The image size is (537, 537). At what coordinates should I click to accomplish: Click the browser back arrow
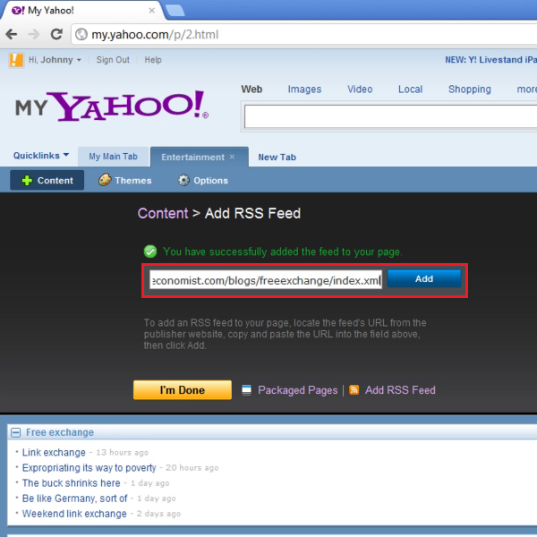click(12, 34)
